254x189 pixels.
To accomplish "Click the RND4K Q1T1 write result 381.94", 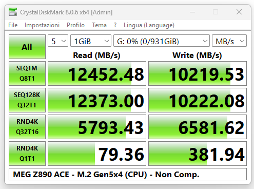I will pos(198,154).
